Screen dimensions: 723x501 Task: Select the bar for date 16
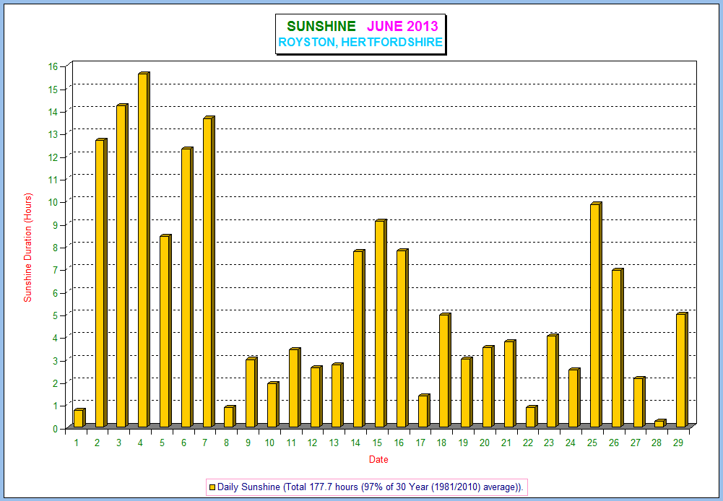402,338
